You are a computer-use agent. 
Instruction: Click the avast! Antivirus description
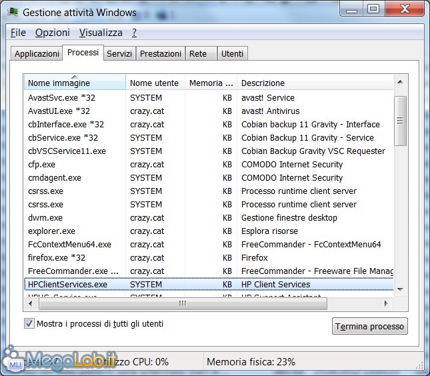coord(271,111)
